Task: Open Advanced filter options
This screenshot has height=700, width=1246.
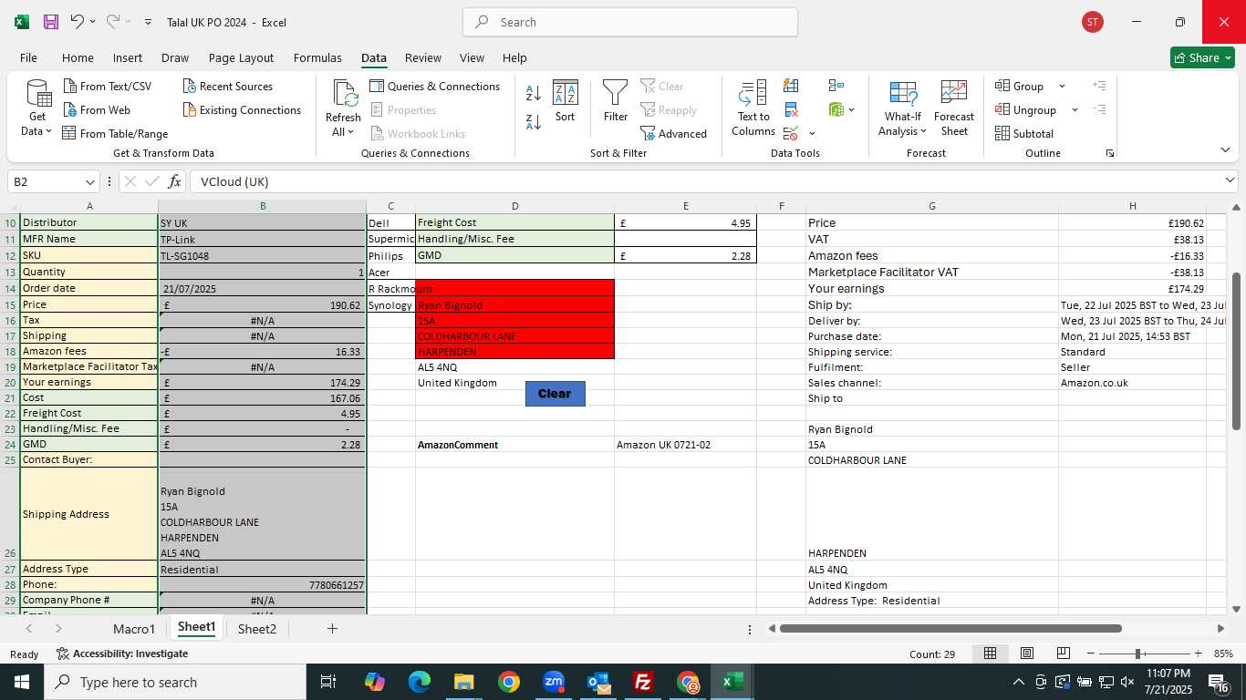Action: [673, 134]
